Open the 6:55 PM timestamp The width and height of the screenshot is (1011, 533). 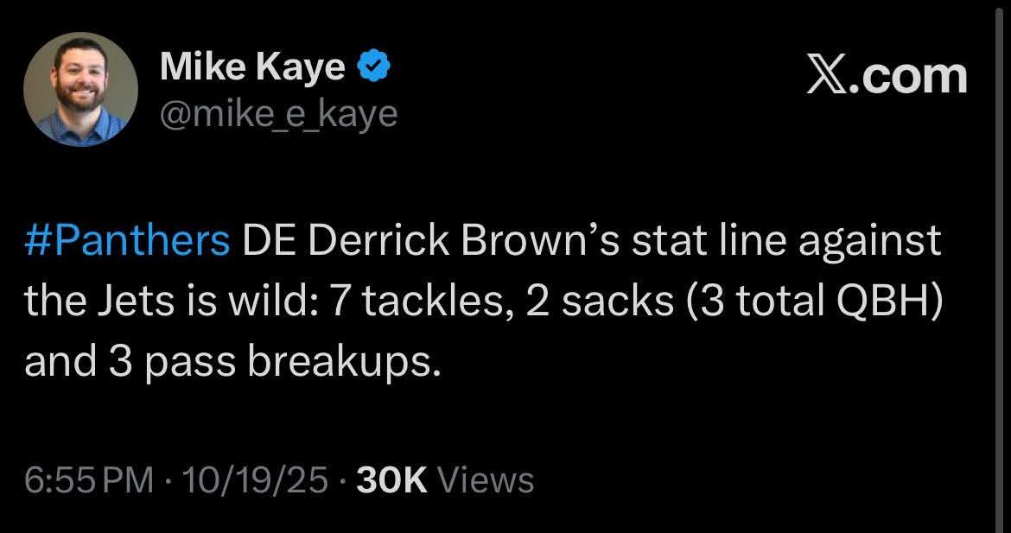click(x=89, y=479)
